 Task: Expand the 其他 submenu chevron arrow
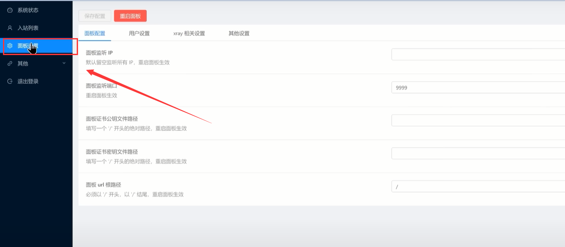tap(64, 64)
